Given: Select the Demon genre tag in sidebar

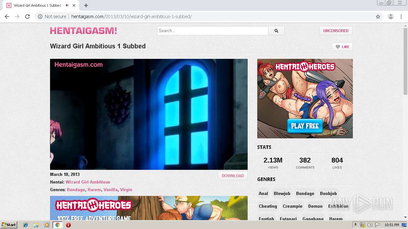Looking at the screenshot, I should coord(315,206).
